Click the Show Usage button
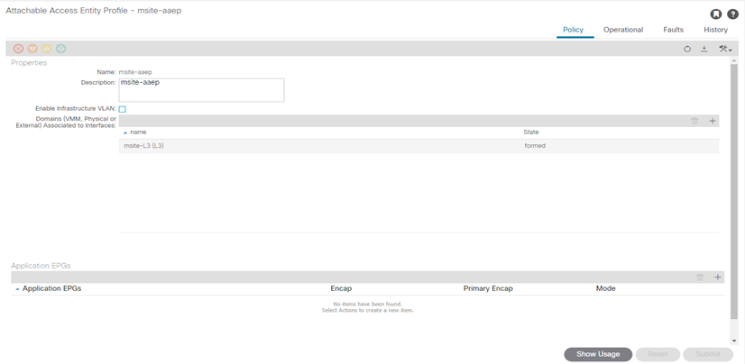 tap(598, 354)
